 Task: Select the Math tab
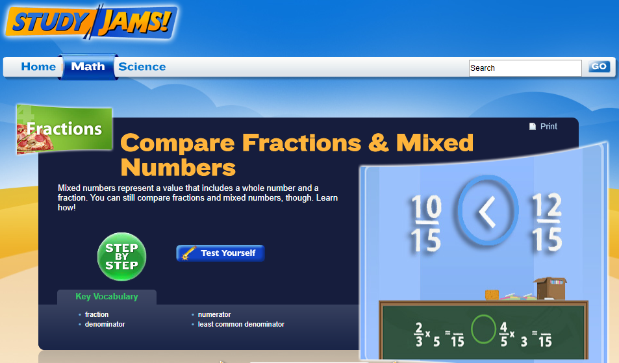point(88,67)
